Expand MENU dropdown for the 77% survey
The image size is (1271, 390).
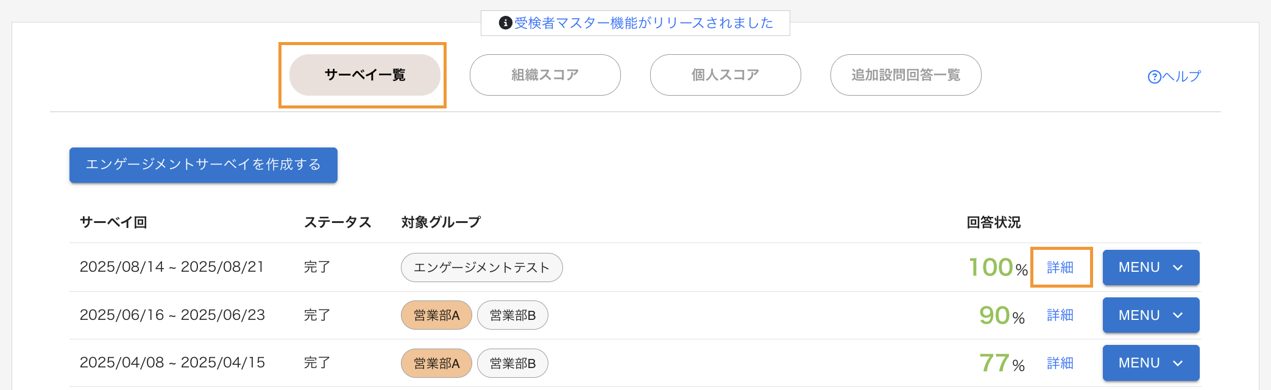[1150, 363]
